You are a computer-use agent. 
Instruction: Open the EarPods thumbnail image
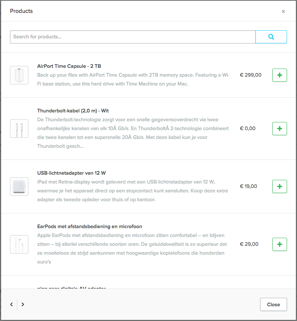[x=19, y=244]
